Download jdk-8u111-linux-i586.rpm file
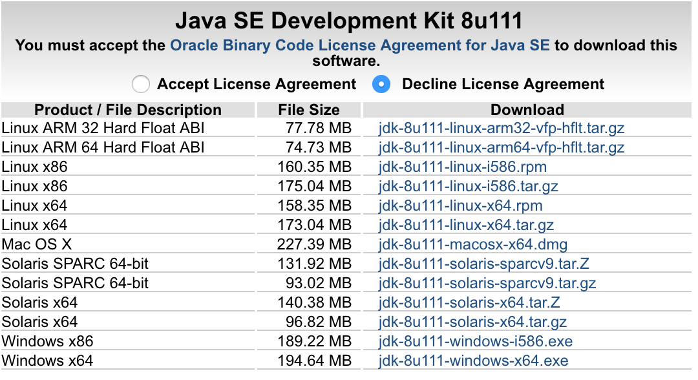The width and height of the screenshot is (698, 380). (463, 167)
